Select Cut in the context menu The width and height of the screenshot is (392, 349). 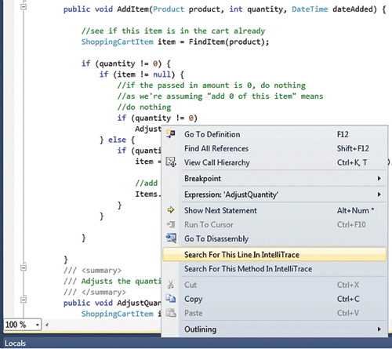(274, 285)
